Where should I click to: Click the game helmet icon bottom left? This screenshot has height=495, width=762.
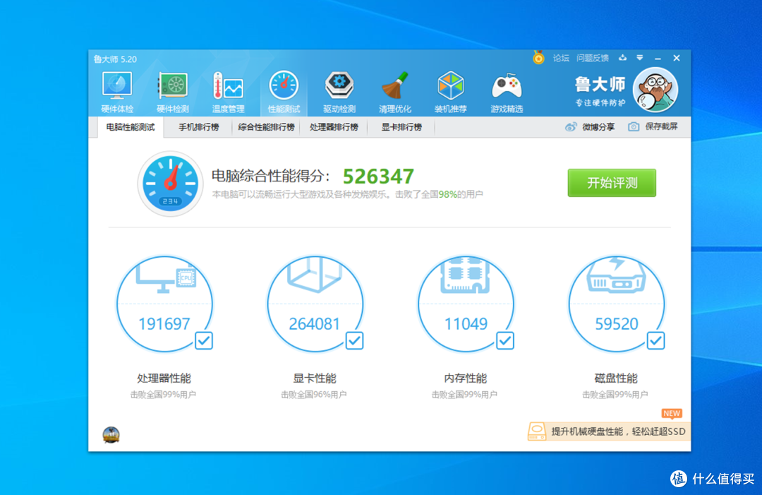click(111, 435)
